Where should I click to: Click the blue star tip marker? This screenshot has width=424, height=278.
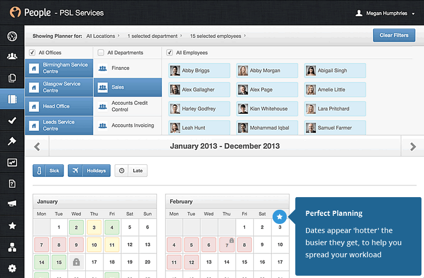click(280, 216)
